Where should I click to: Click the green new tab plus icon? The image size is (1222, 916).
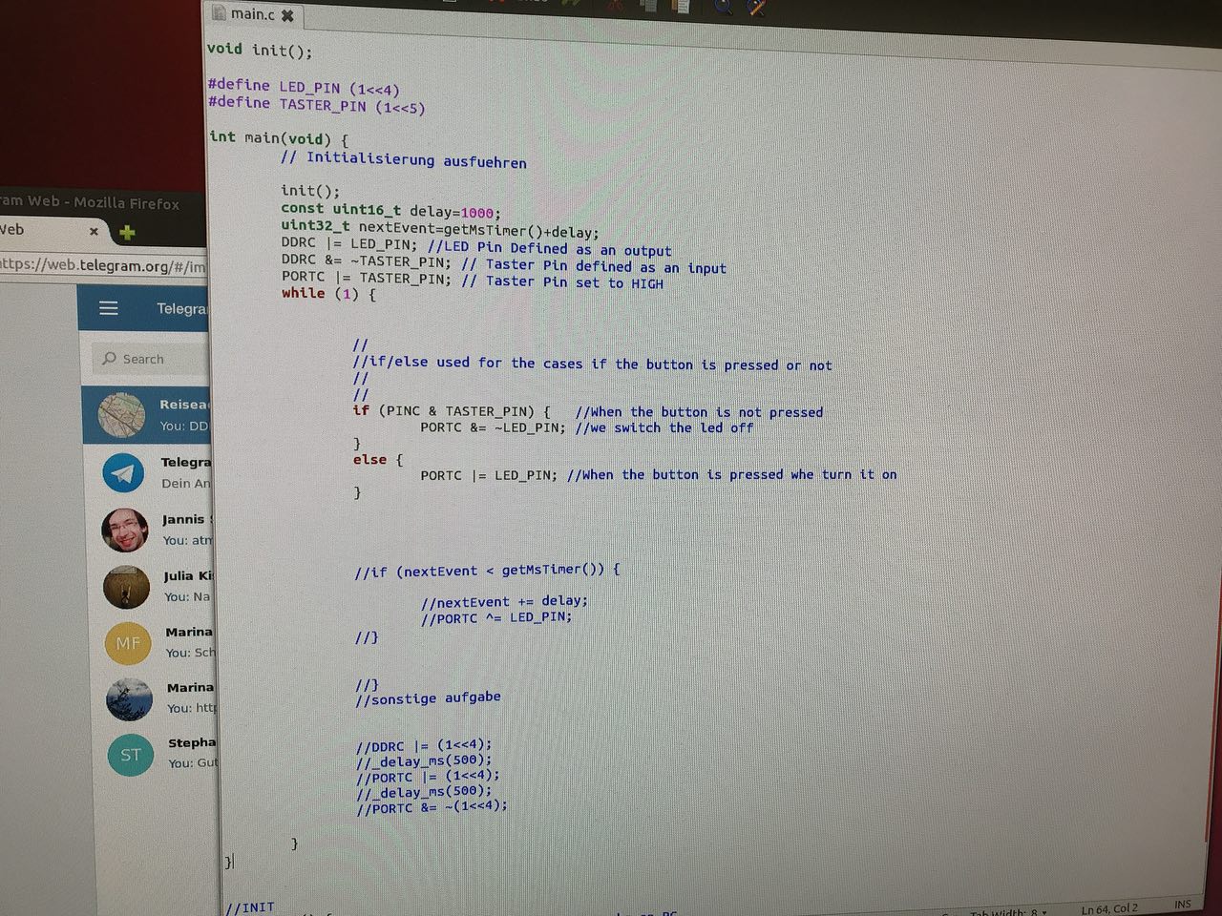(x=127, y=232)
